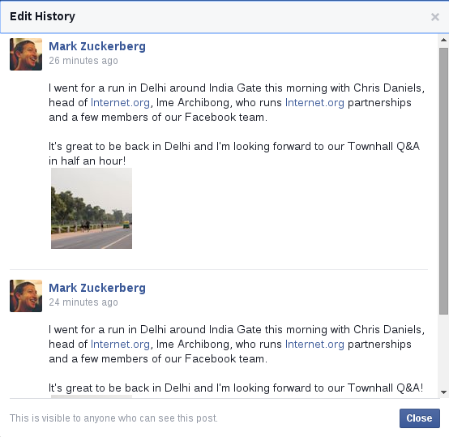Open Mark Zuckerberg's profile picture in second entry

tap(26, 296)
